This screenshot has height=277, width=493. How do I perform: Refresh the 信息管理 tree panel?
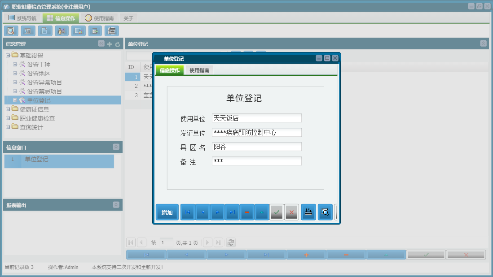(118, 44)
